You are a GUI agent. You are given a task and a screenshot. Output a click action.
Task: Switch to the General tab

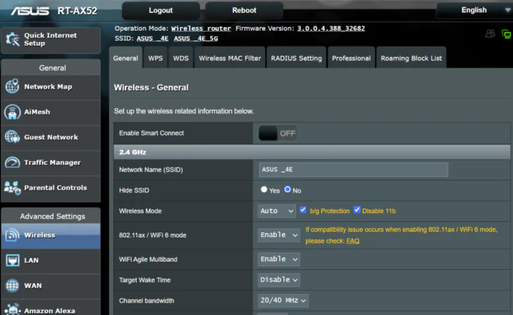click(x=125, y=58)
